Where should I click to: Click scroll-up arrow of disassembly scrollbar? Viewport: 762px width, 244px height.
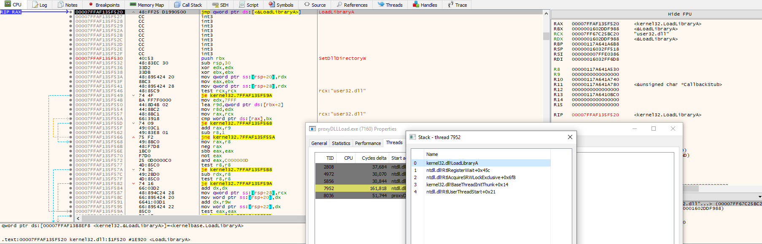(546, 13)
